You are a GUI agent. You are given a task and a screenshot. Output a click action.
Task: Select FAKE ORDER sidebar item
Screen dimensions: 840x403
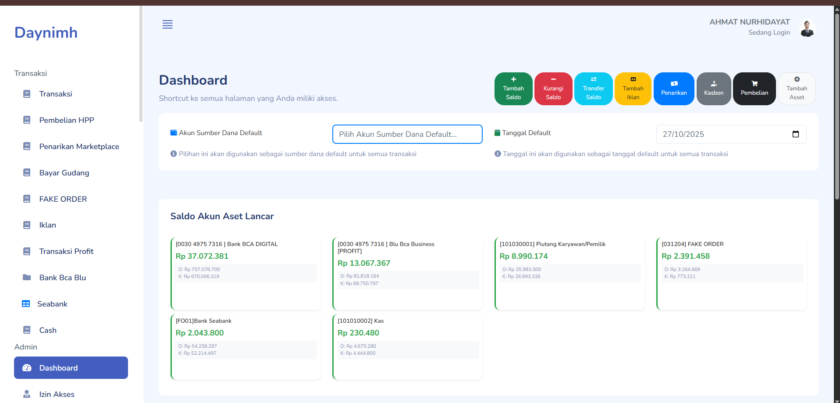63,199
